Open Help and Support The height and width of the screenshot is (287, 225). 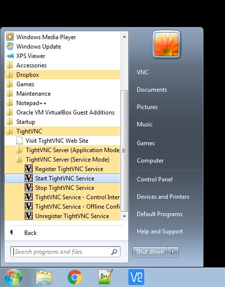pyautogui.click(x=160, y=231)
